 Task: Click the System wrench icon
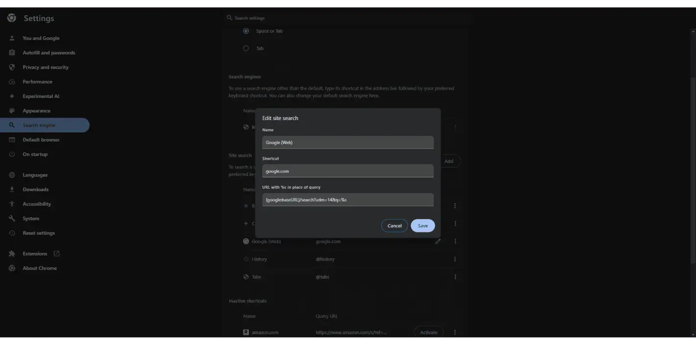(x=12, y=219)
